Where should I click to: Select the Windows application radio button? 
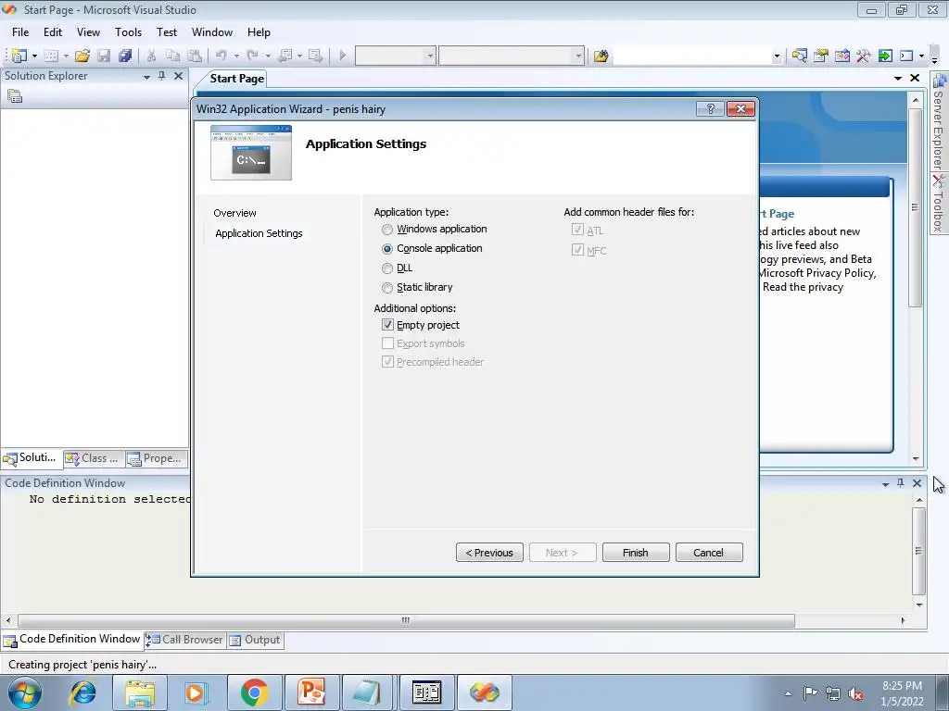click(387, 230)
